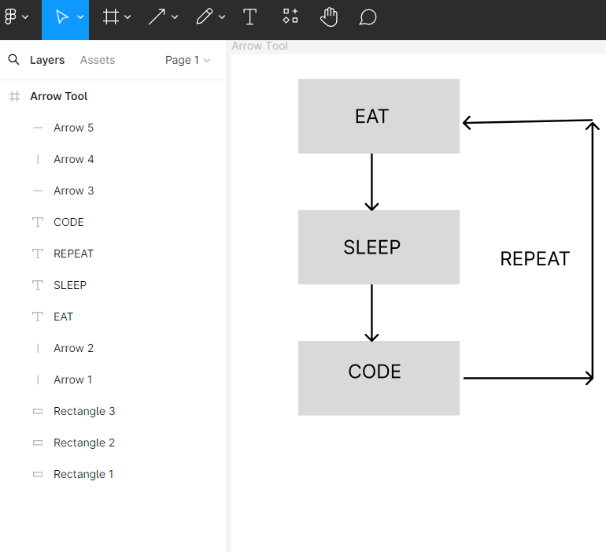Viewport: 606px width, 552px height.
Task: Select the Frame tool
Action: tap(110, 17)
